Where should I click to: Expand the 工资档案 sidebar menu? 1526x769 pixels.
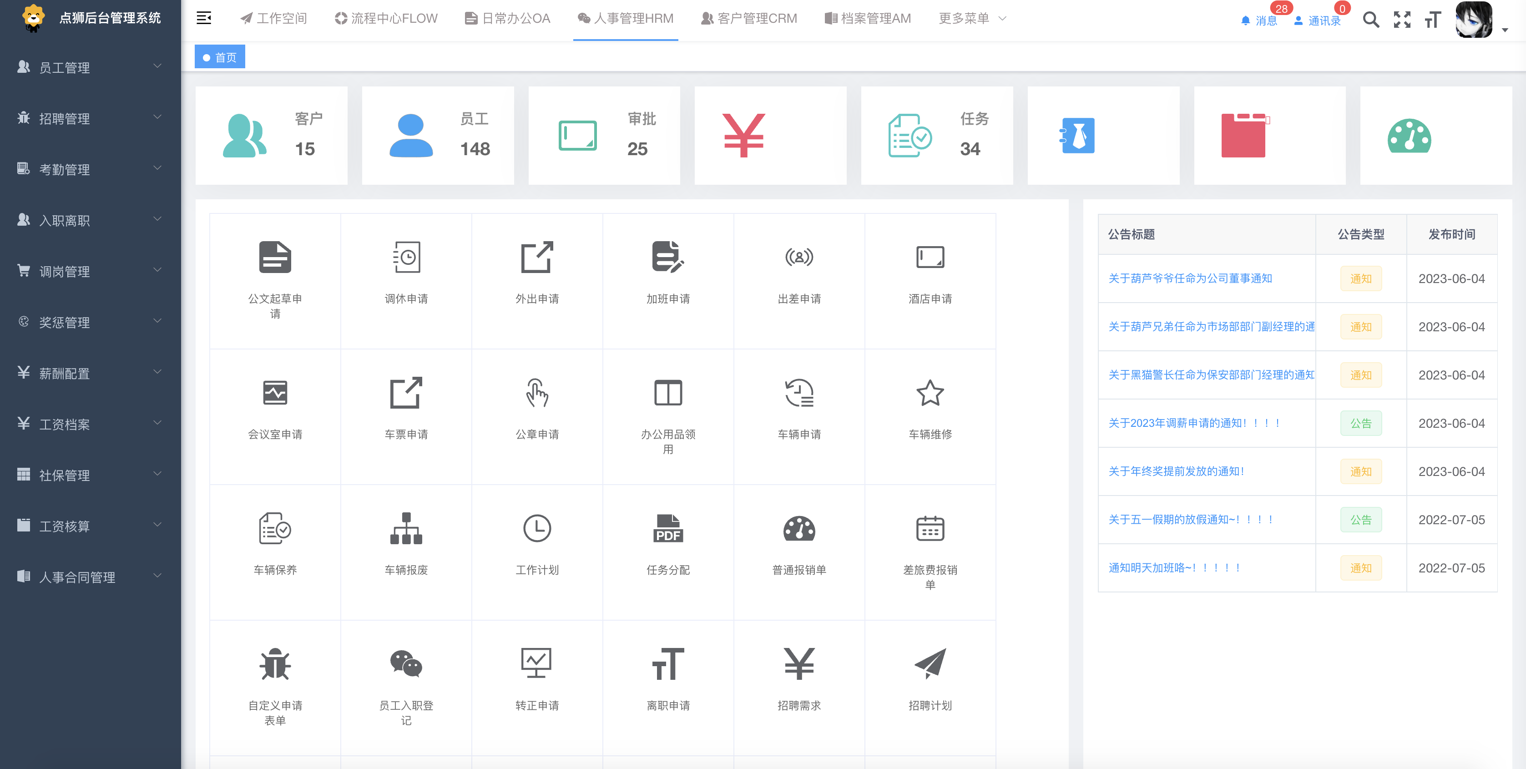point(90,424)
